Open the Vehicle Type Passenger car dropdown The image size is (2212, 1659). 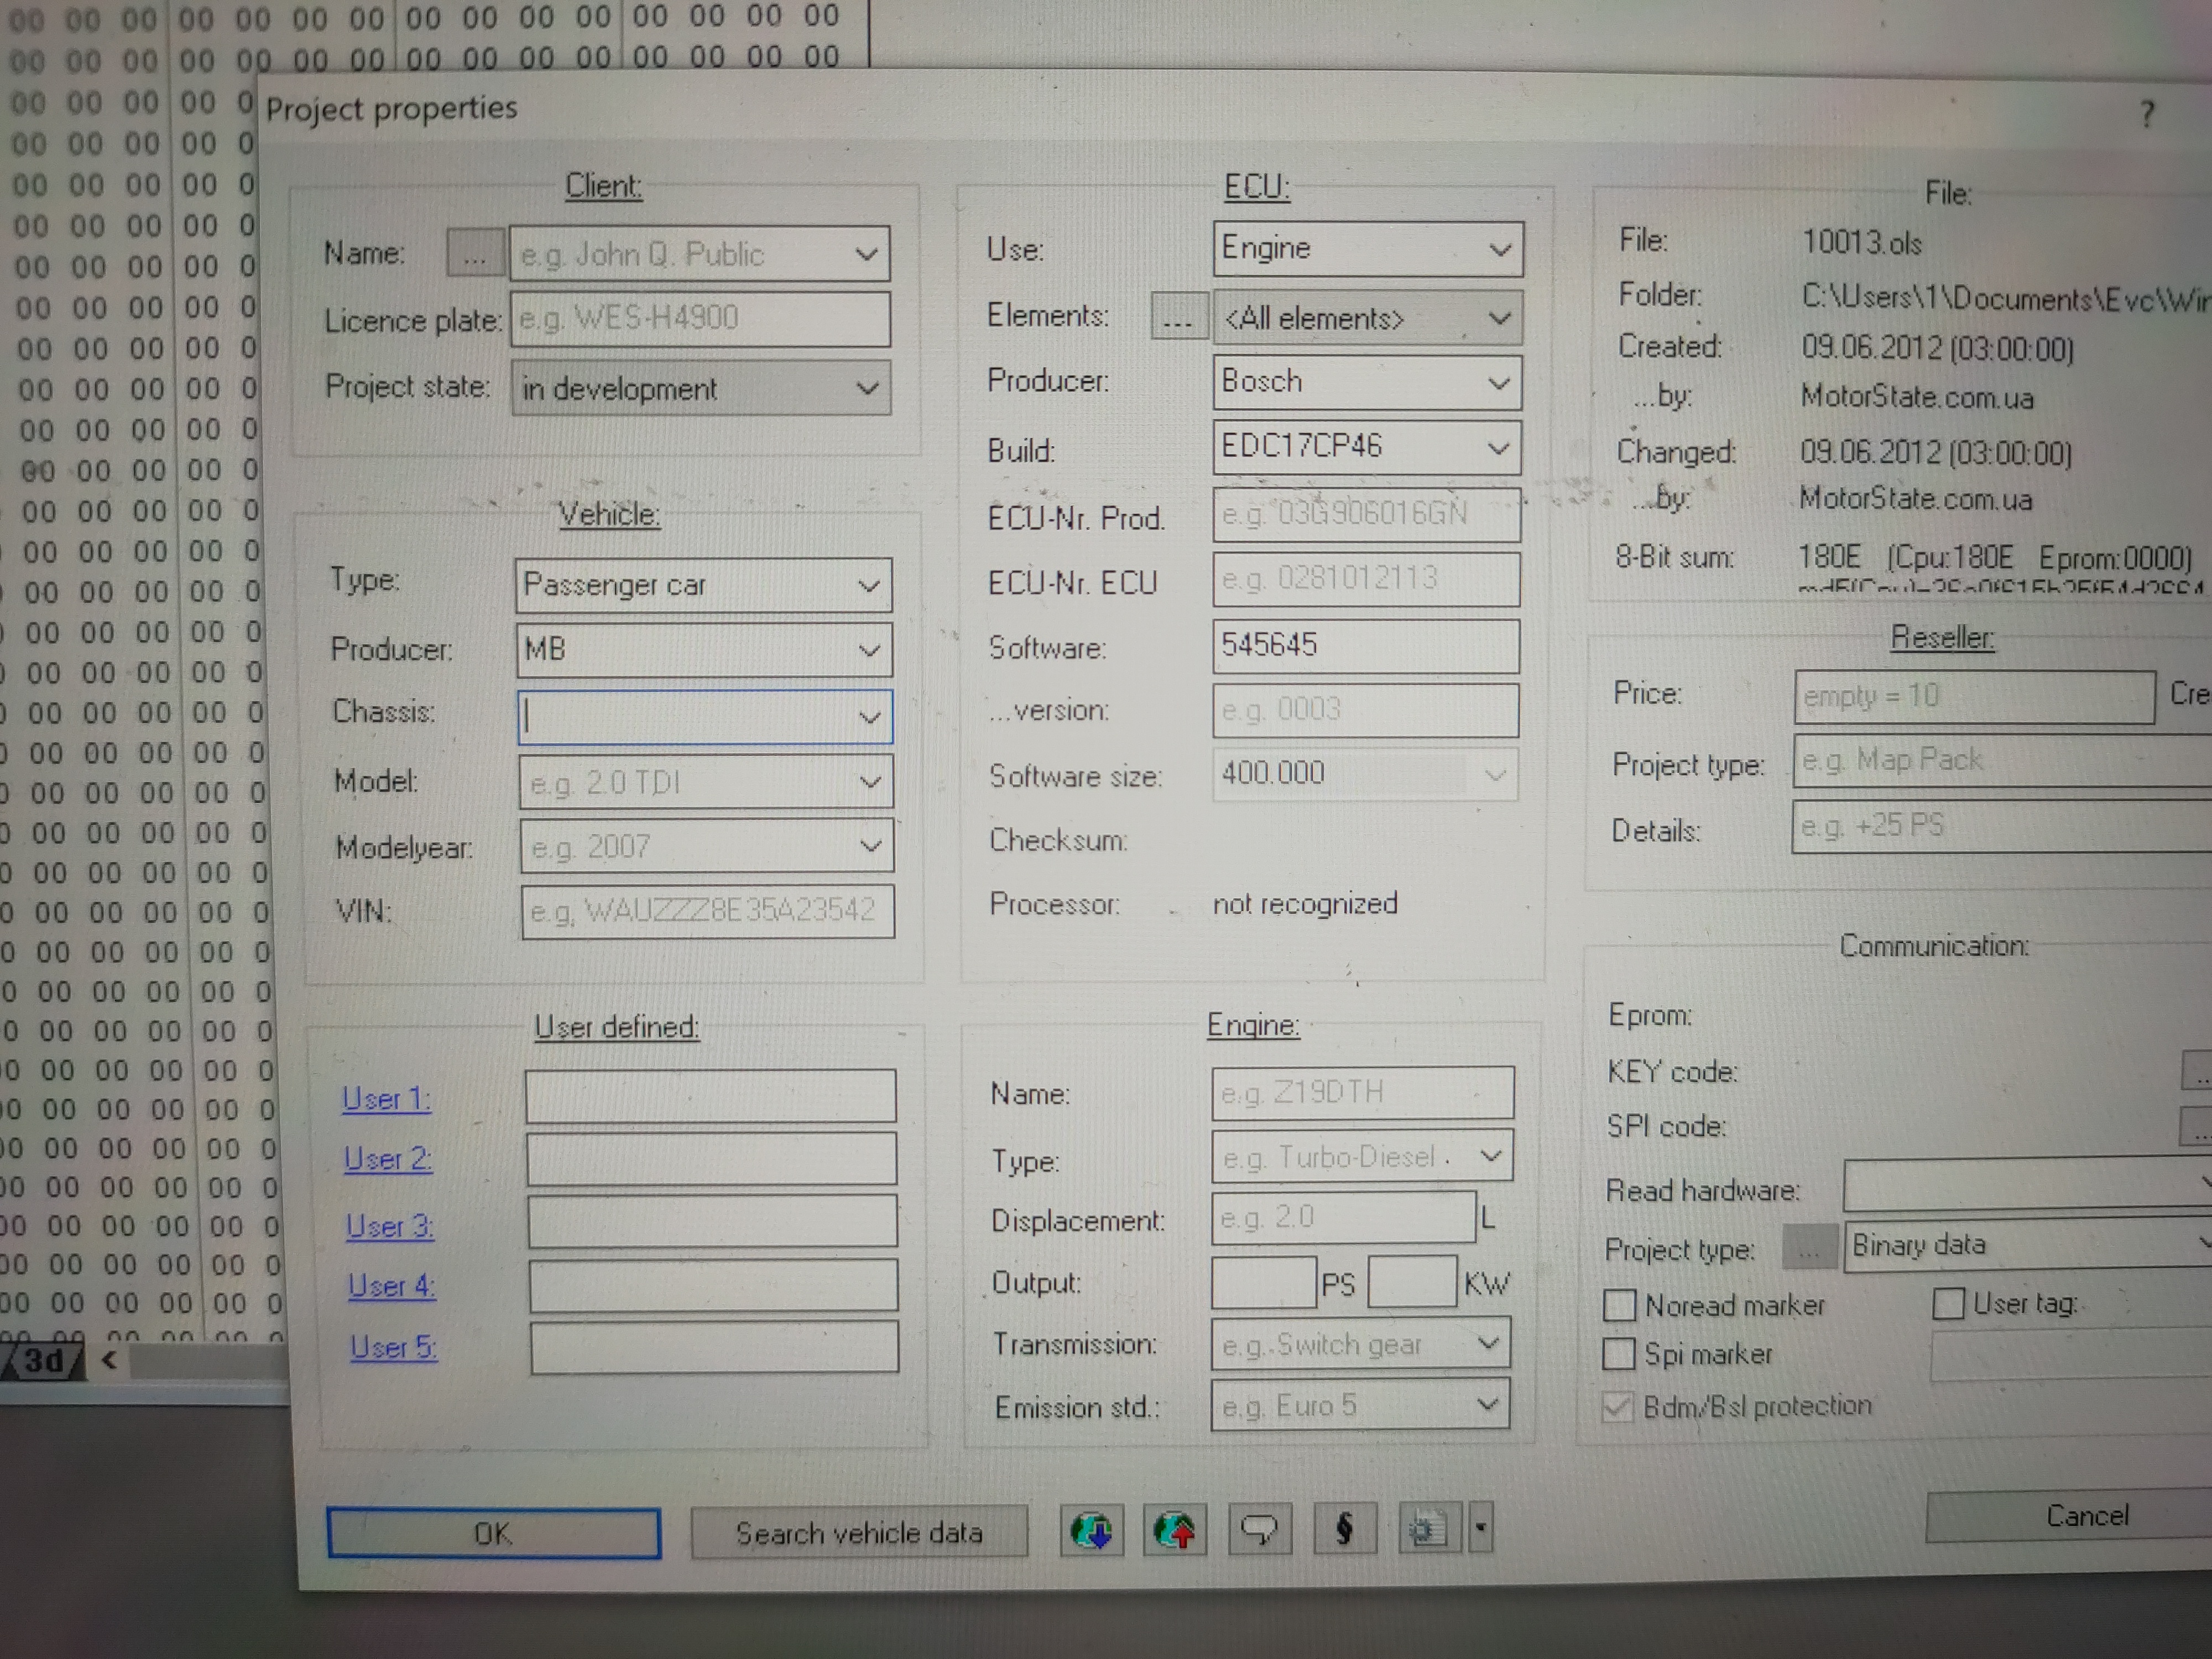click(868, 586)
